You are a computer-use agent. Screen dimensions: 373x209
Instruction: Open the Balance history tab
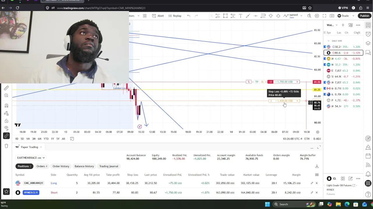click(84, 166)
